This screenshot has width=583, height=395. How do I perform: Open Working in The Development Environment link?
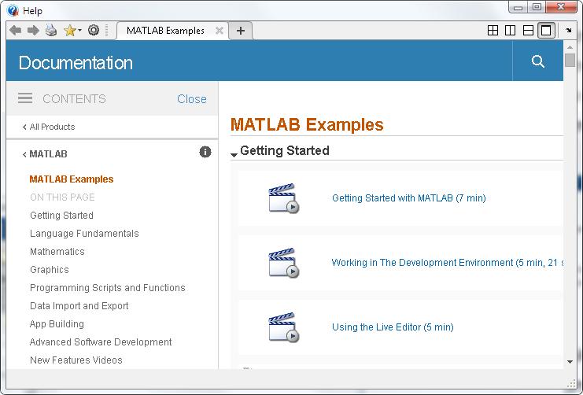point(448,263)
